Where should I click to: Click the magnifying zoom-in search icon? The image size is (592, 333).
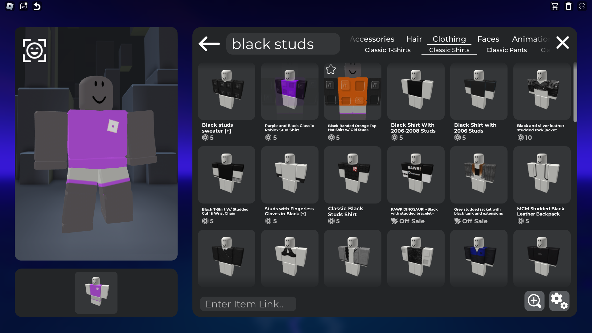pos(534,301)
